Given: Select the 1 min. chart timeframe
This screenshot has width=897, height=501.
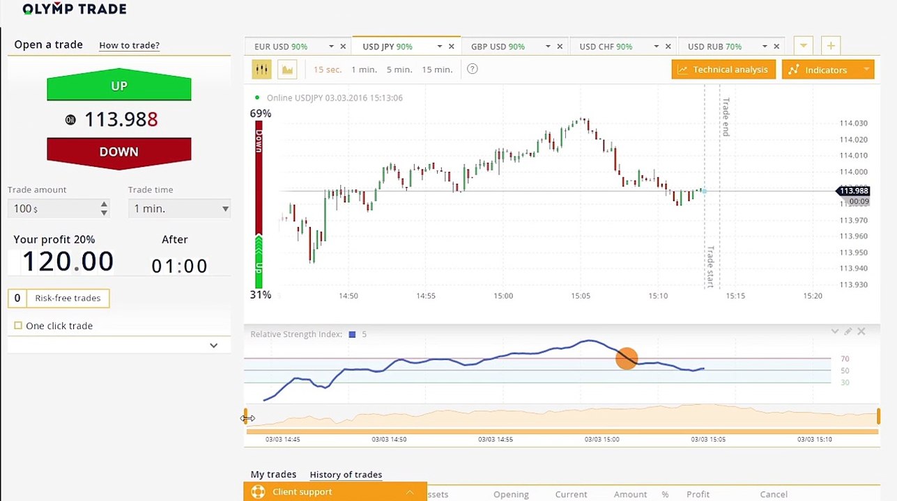Looking at the screenshot, I should click(364, 70).
